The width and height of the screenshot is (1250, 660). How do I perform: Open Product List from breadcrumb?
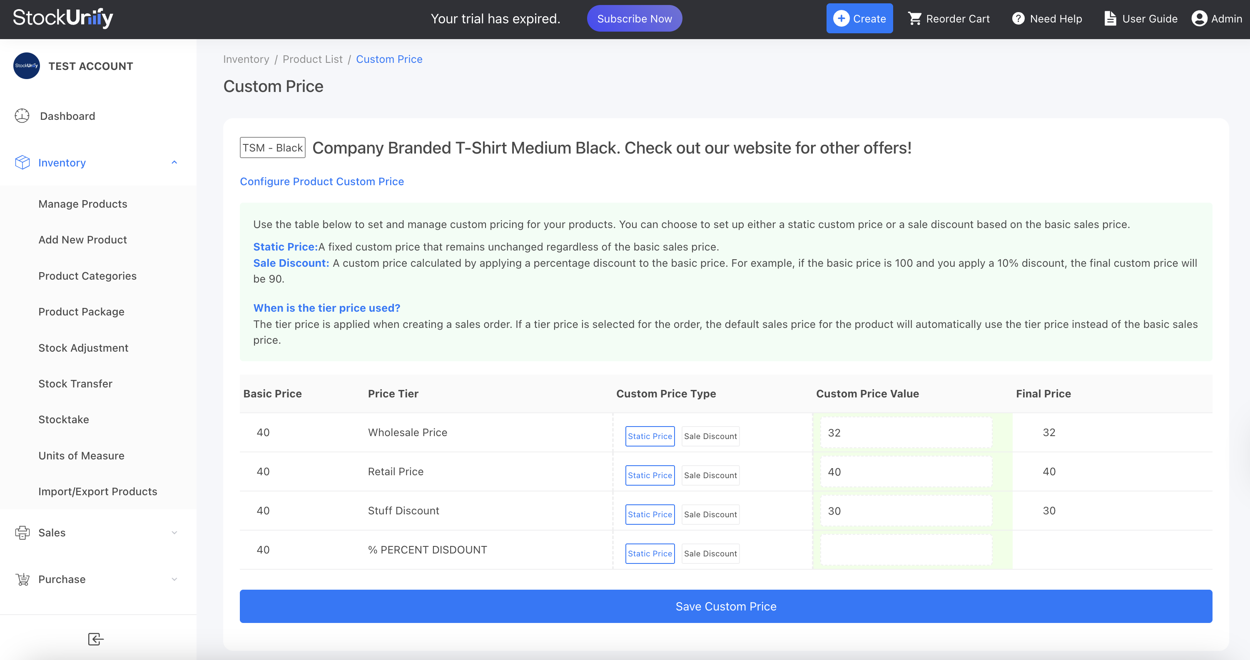312,59
